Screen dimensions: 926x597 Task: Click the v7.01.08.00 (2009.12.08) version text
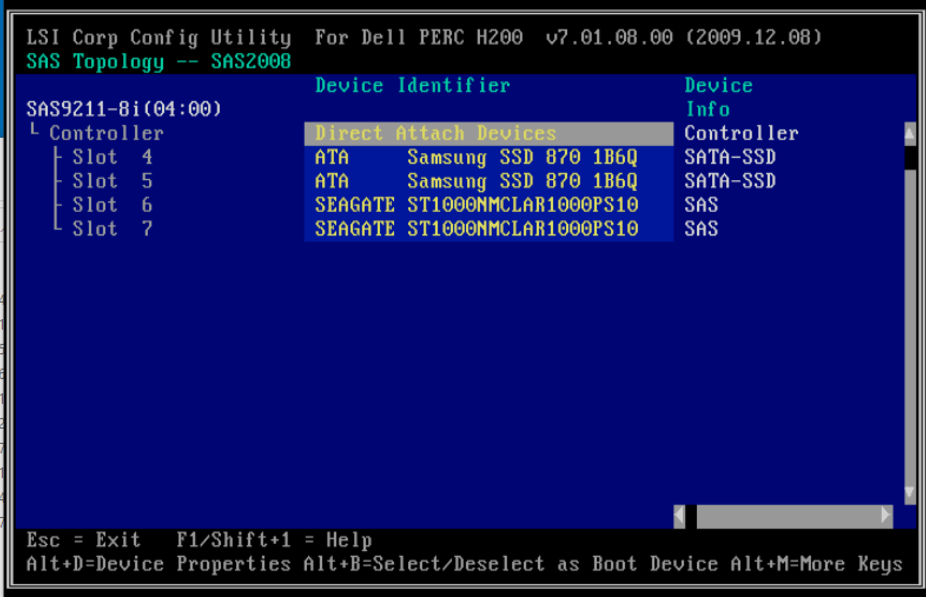(x=683, y=38)
